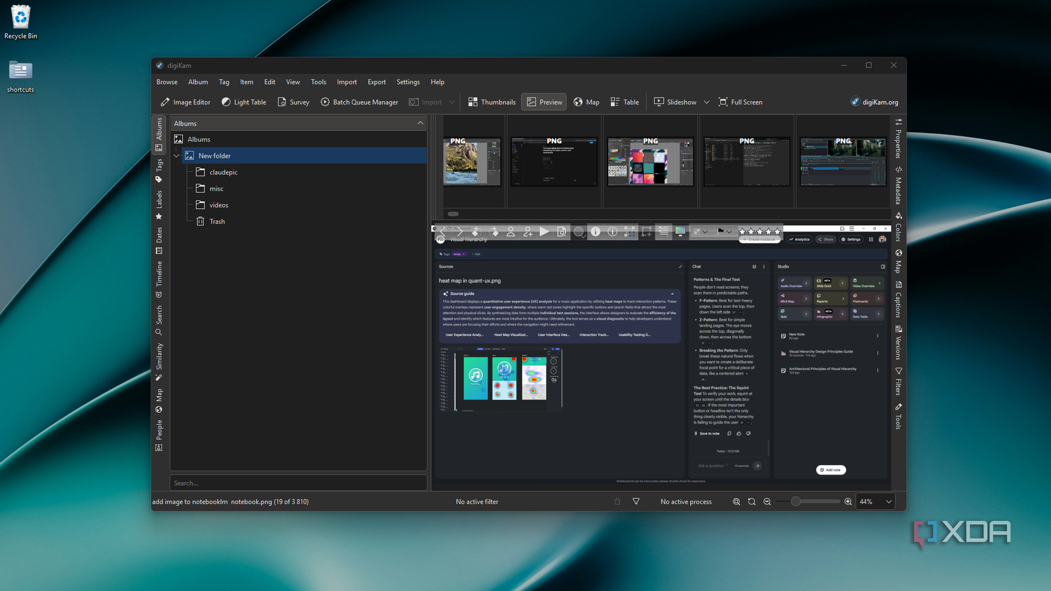Click the add face tag icon

click(527, 232)
